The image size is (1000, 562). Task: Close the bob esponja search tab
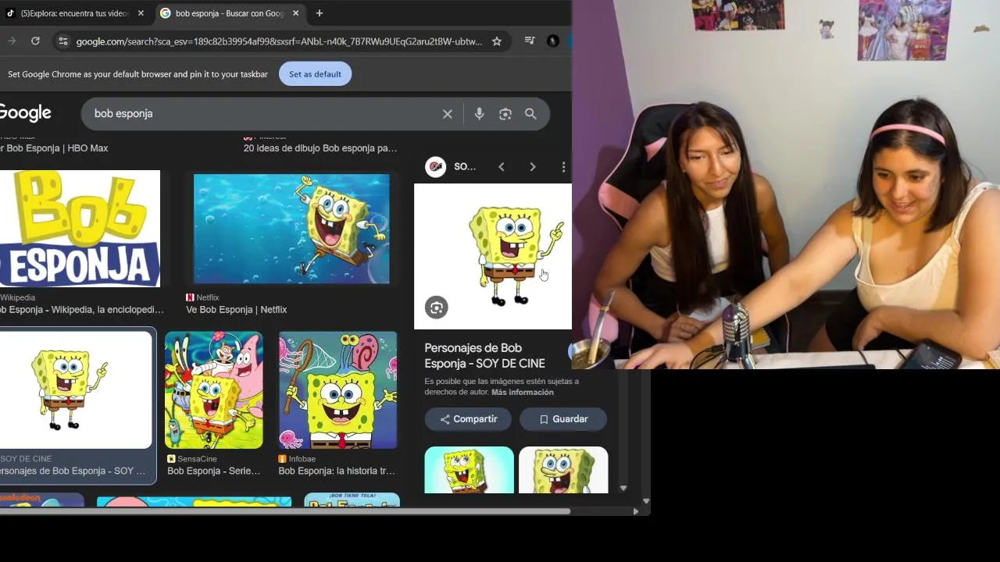click(296, 13)
